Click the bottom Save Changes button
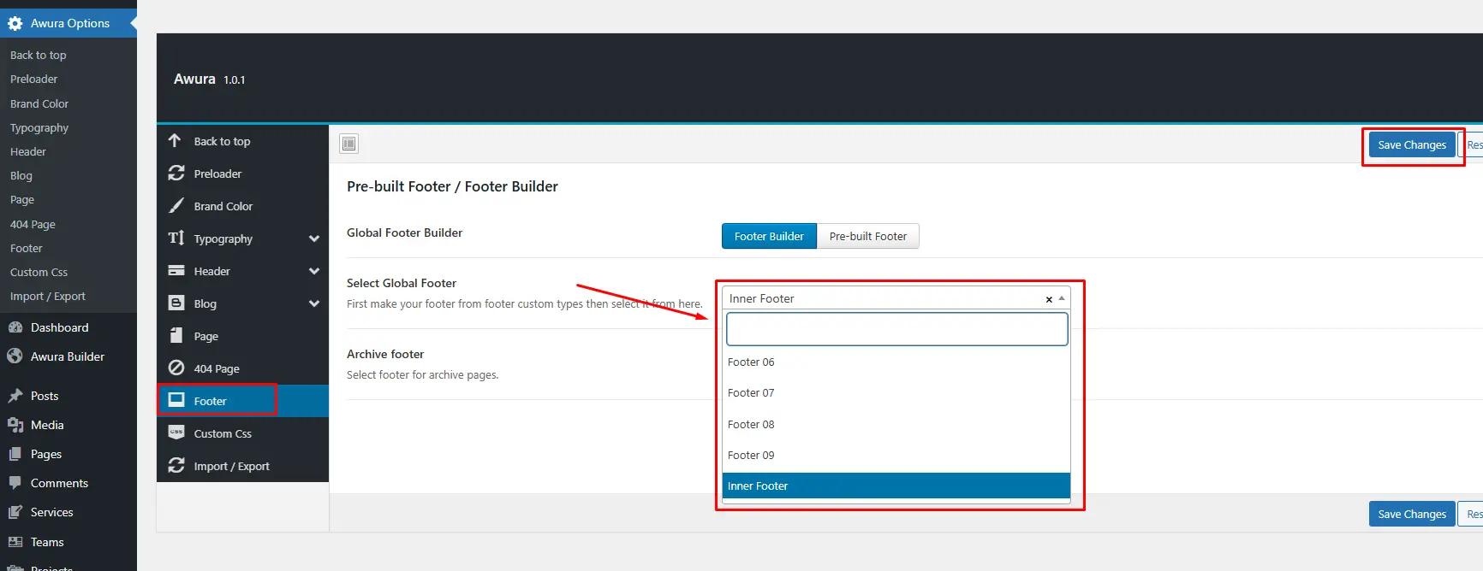1483x571 pixels. [1412, 514]
